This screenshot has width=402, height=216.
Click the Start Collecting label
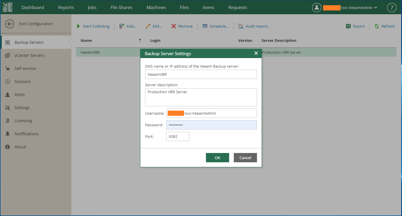(96, 26)
